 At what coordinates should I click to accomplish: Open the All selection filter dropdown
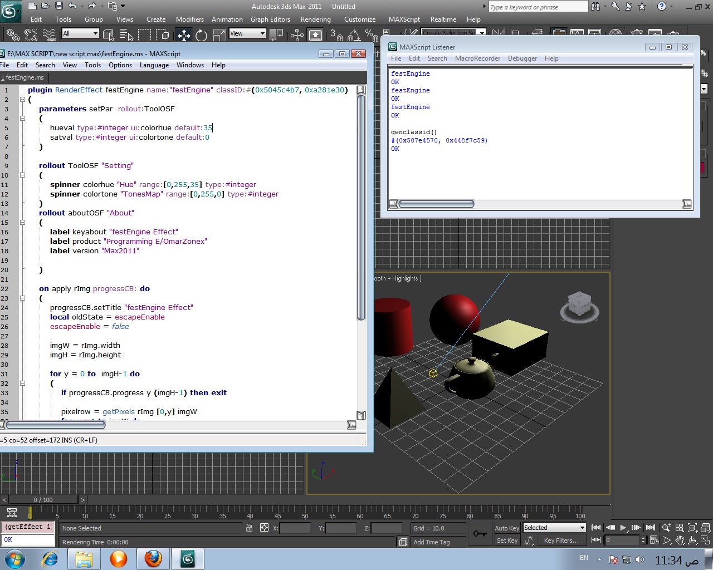pos(80,33)
